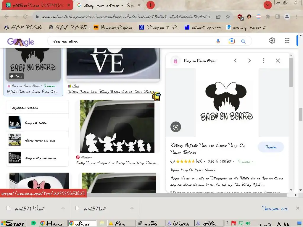Open the Malware Database bookmark
The height and width of the screenshot is (227, 303).
pos(114,27)
